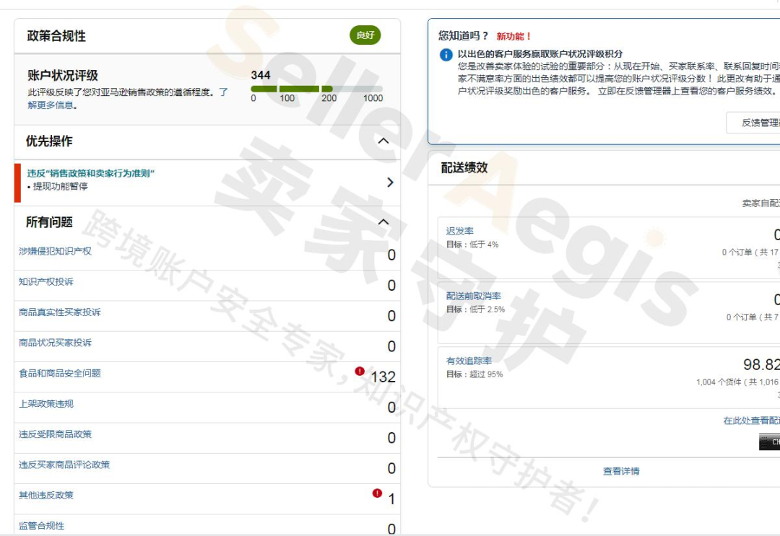This screenshot has height=536, width=780.
Task: Open 其他违反政策 link
Action: click(x=45, y=496)
